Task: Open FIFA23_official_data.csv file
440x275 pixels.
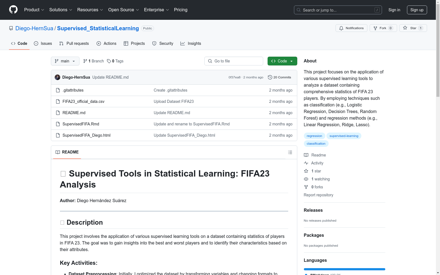Action: [84, 101]
